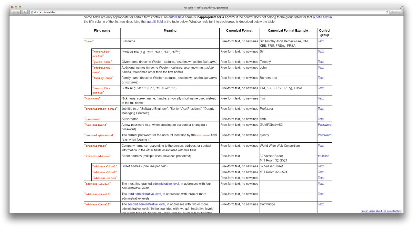Click the "address-line3" field name cell

pyautogui.click(x=106, y=178)
